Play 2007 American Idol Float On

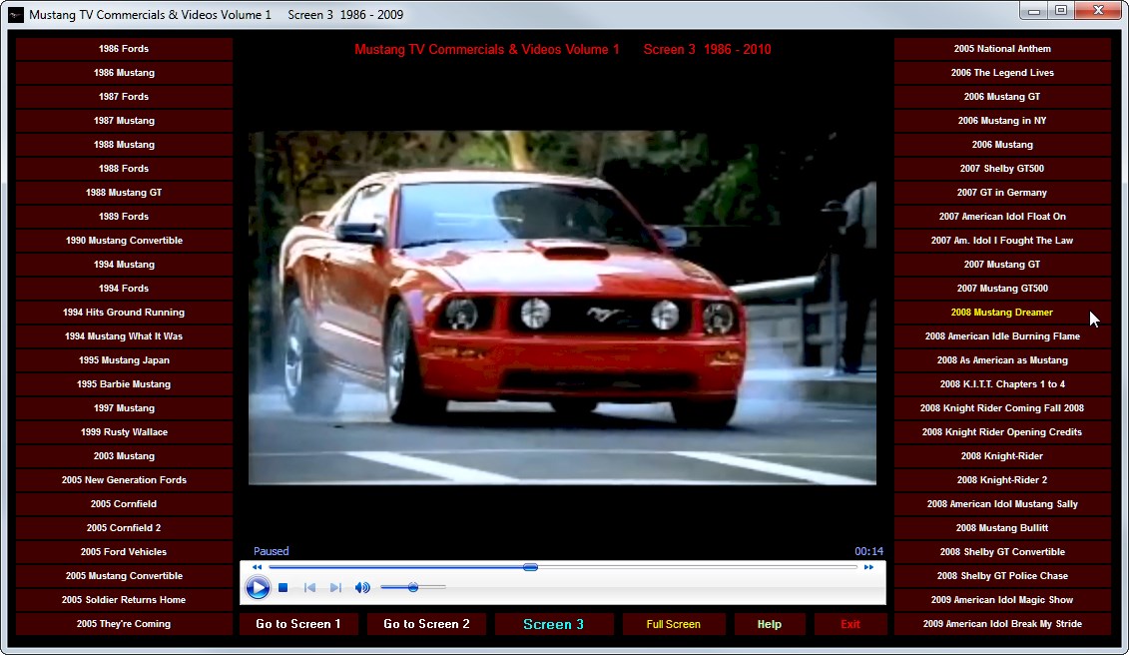1002,217
